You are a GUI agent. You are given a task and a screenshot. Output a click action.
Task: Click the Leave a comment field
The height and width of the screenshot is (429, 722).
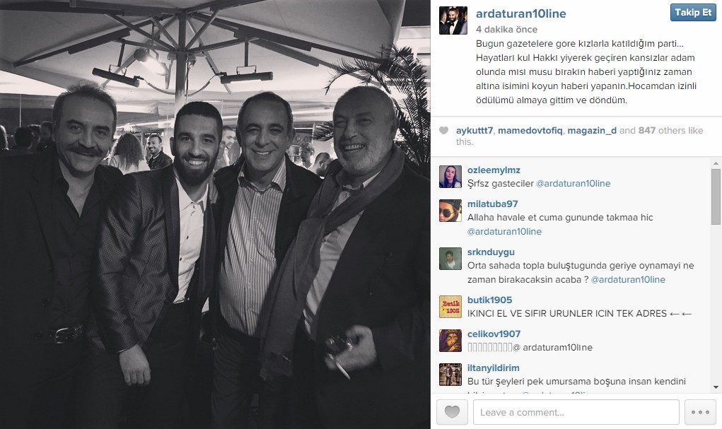[576, 412]
